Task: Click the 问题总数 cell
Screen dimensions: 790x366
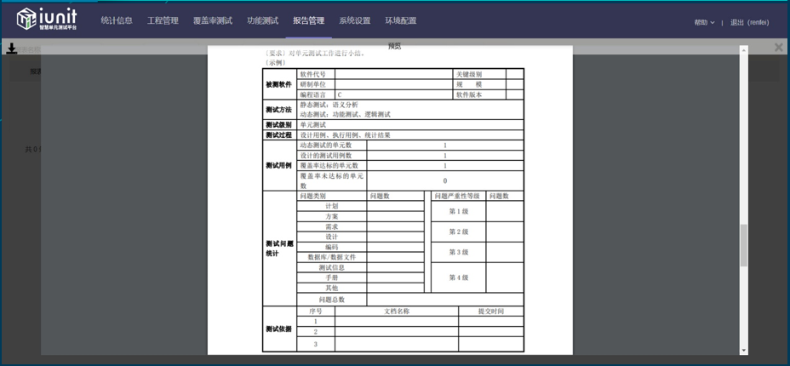Action: point(331,299)
